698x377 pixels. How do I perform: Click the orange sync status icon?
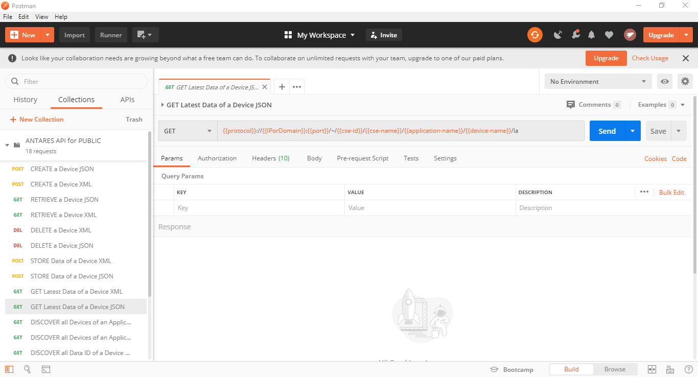pyautogui.click(x=535, y=35)
